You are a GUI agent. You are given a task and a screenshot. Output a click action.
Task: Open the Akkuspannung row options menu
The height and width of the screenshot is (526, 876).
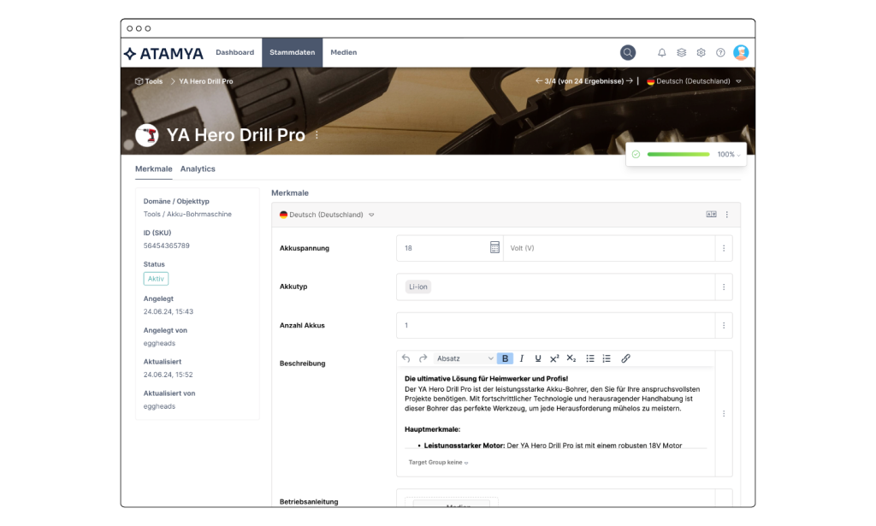point(724,249)
